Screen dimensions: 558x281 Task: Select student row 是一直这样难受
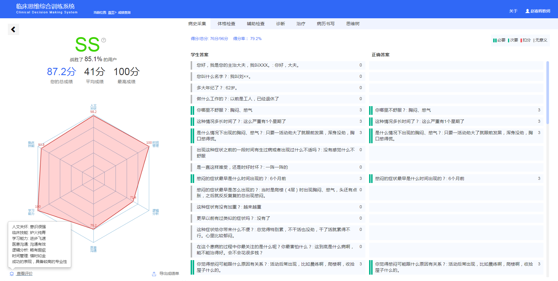point(278,167)
